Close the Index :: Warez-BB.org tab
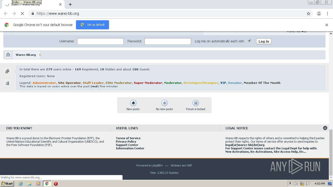Viewport: 333px width, 187px height. point(60,4)
